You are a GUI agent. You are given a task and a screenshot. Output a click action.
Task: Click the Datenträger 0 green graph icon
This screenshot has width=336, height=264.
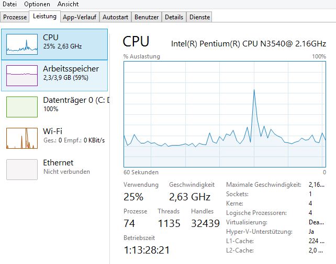click(22, 107)
